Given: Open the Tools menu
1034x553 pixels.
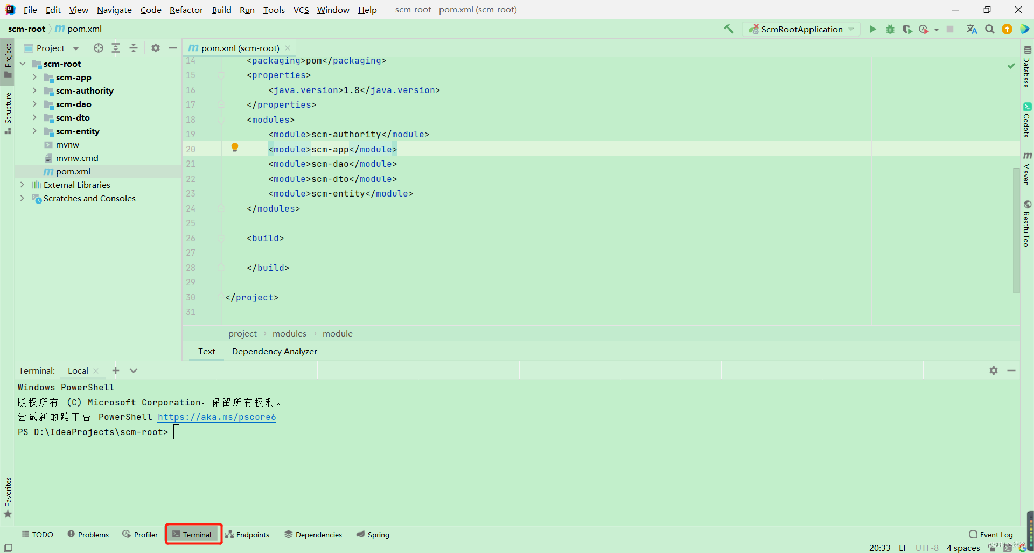Looking at the screenshot, I should point(274,10).
